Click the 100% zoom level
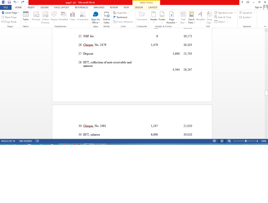This screenshot has width=268, height=203. [264, 141]
